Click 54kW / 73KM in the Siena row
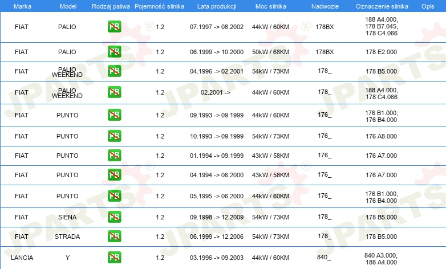Image resolution: width=446 pixels, height=269 pixels. [x=270, y=217]
